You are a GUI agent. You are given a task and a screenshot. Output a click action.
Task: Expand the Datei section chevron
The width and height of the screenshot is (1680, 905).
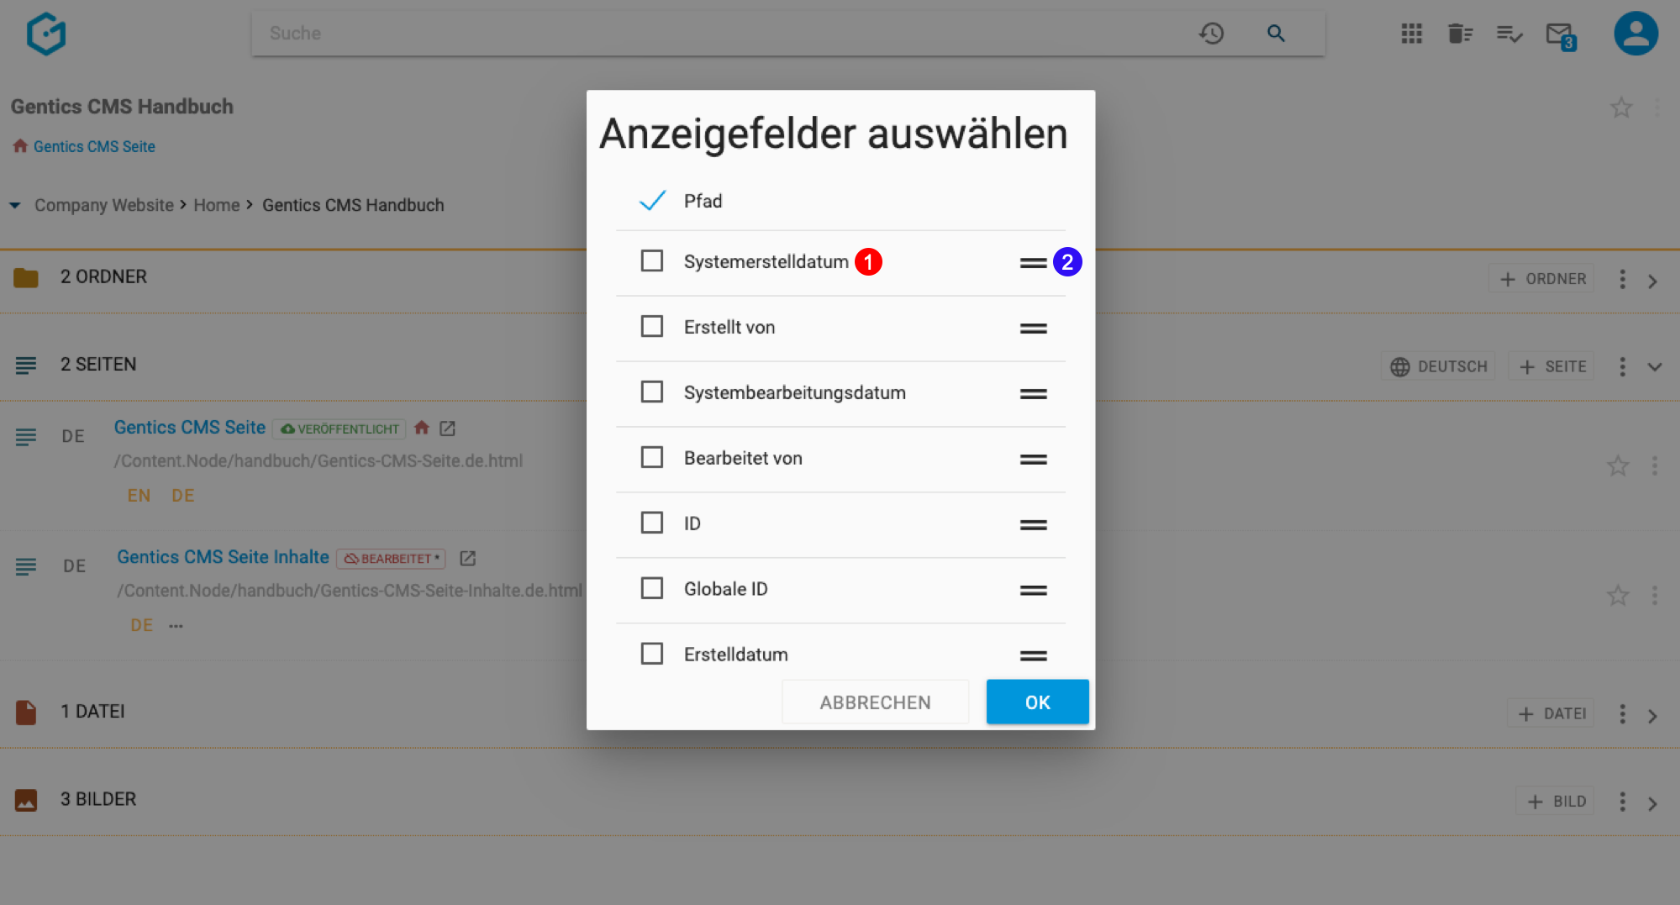point(1653,716)
